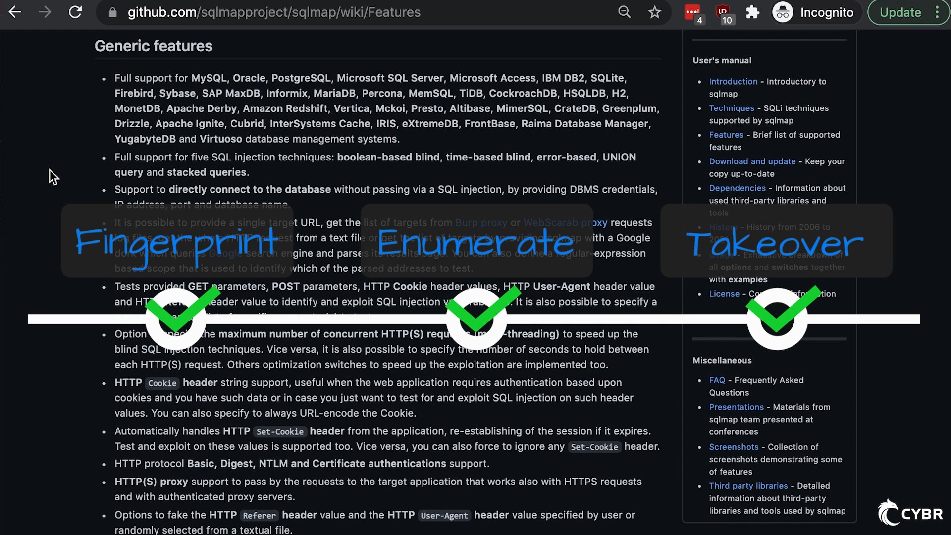Click the inline Cookie code label
The height and width of the screenshot is (535, 951).
click(x=162, y=383)
